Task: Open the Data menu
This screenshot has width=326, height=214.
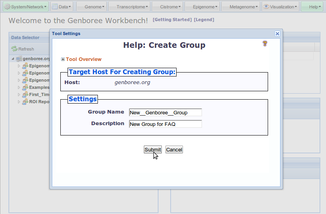Action: click(x=62, y=7)
